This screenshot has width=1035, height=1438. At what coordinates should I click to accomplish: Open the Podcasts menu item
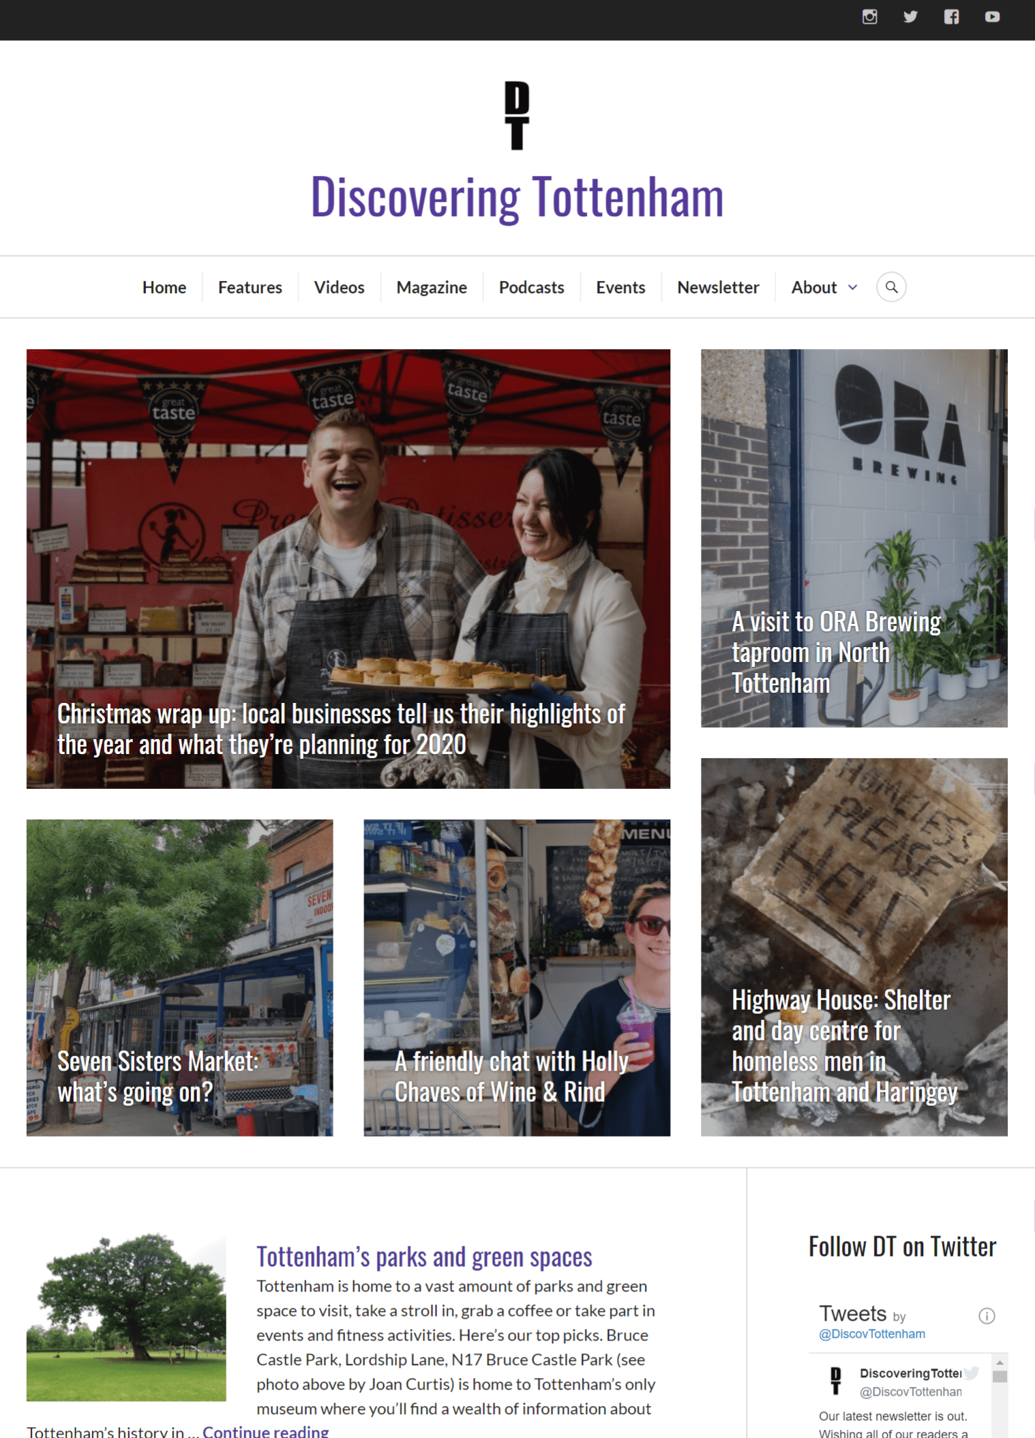(x=531, y=288)
